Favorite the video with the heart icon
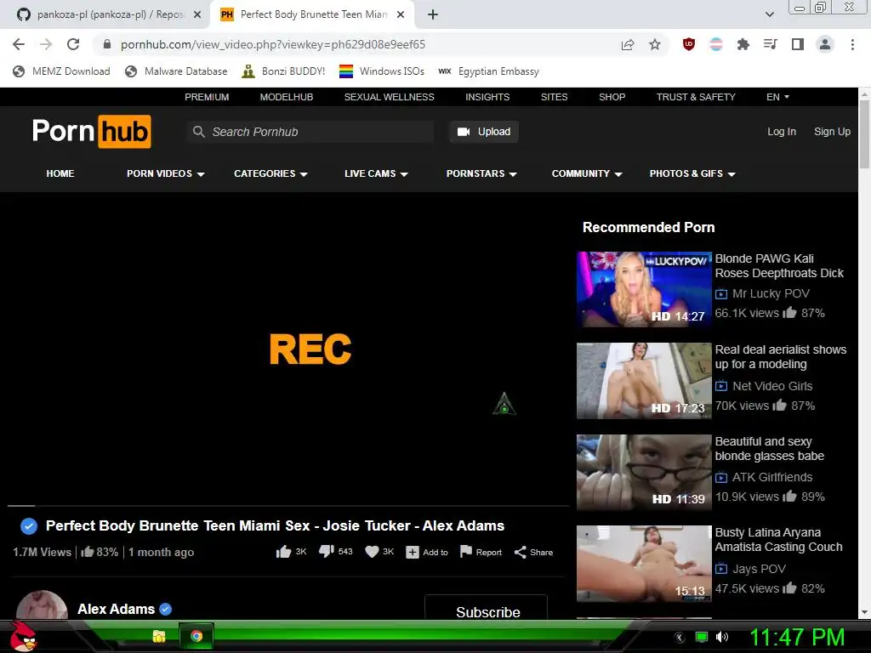871x653 pixels. pos(373,552)
